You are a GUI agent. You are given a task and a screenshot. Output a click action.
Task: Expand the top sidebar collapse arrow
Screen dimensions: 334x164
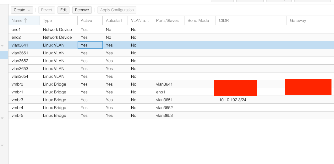pos(2,46)
